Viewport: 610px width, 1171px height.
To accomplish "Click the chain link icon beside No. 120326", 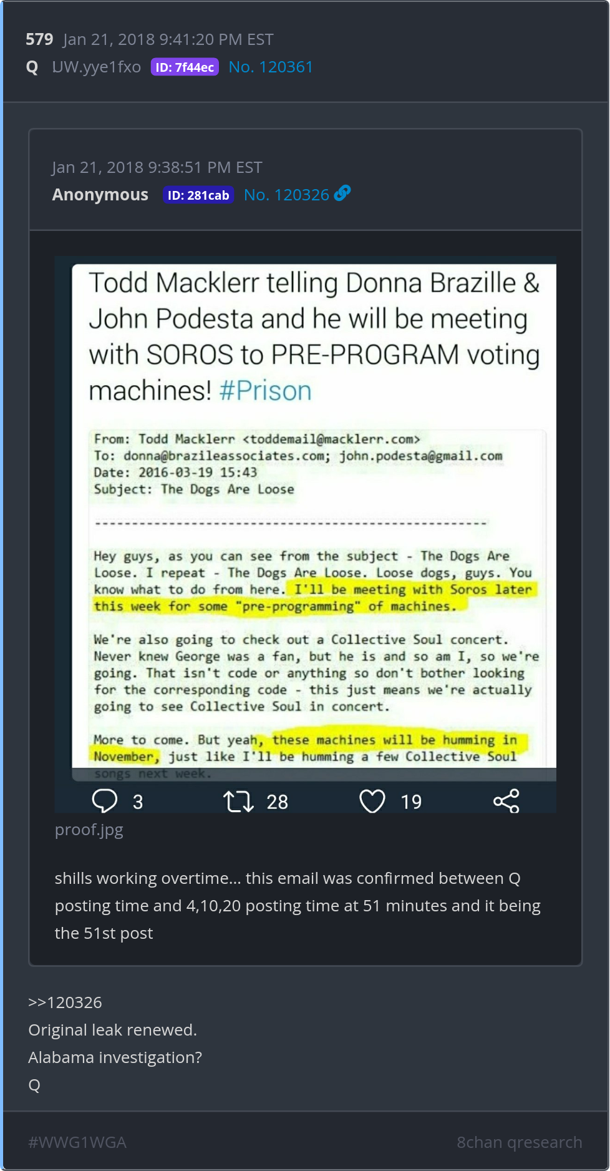I will click(342, 194).
